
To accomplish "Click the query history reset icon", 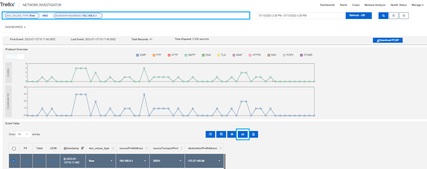I will click(404, 16).
